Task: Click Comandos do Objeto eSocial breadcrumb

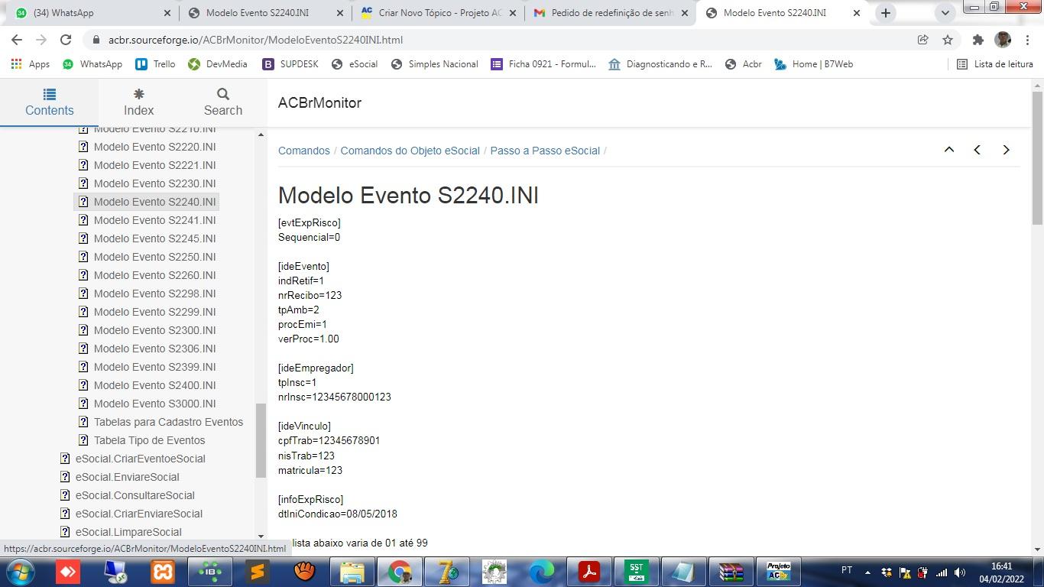Action: (x=410, y=151)
